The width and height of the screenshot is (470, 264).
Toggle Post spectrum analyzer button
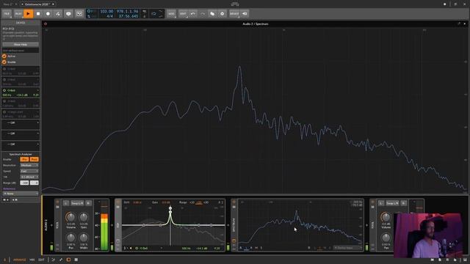[35, 159]
